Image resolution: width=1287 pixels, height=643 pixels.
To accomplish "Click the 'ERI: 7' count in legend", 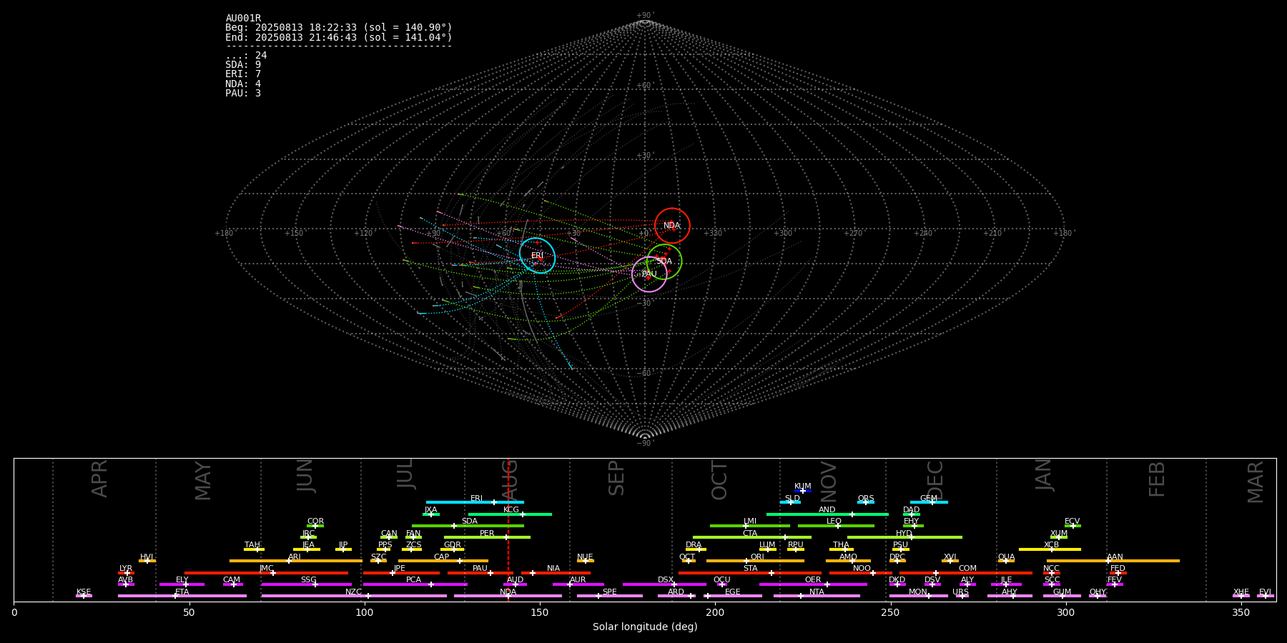I will coord(243,74).
